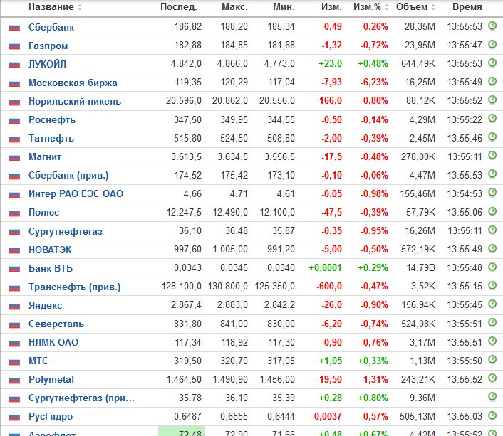
Task: Click Магнит last price 3.613,5
Action: [x=186, y=156]
